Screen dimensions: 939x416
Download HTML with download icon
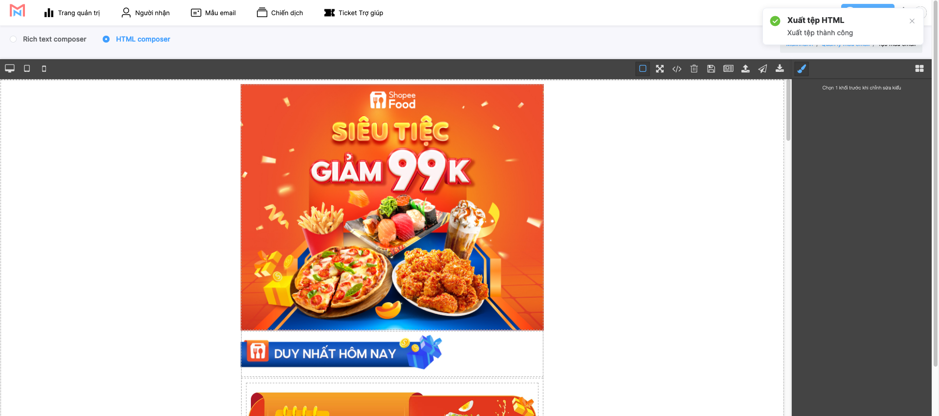coord(780,69)
